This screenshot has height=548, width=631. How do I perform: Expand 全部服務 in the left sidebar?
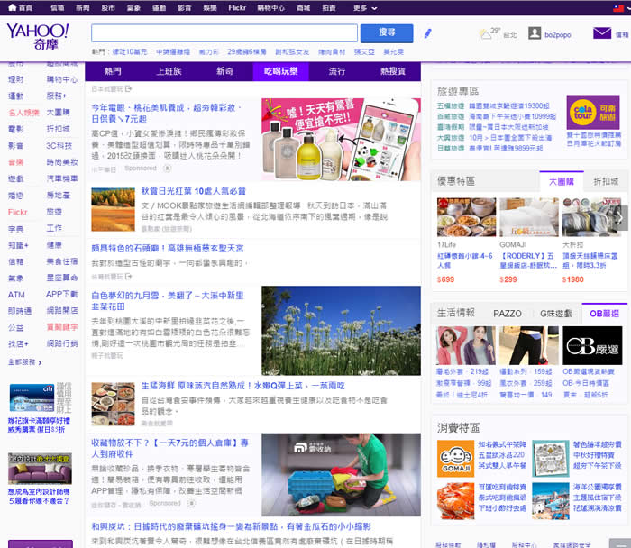[x=23, y=361]
